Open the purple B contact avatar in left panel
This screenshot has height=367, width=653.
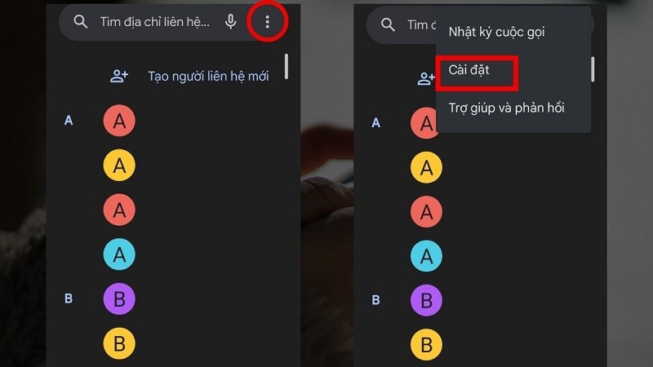pos(119,298)
